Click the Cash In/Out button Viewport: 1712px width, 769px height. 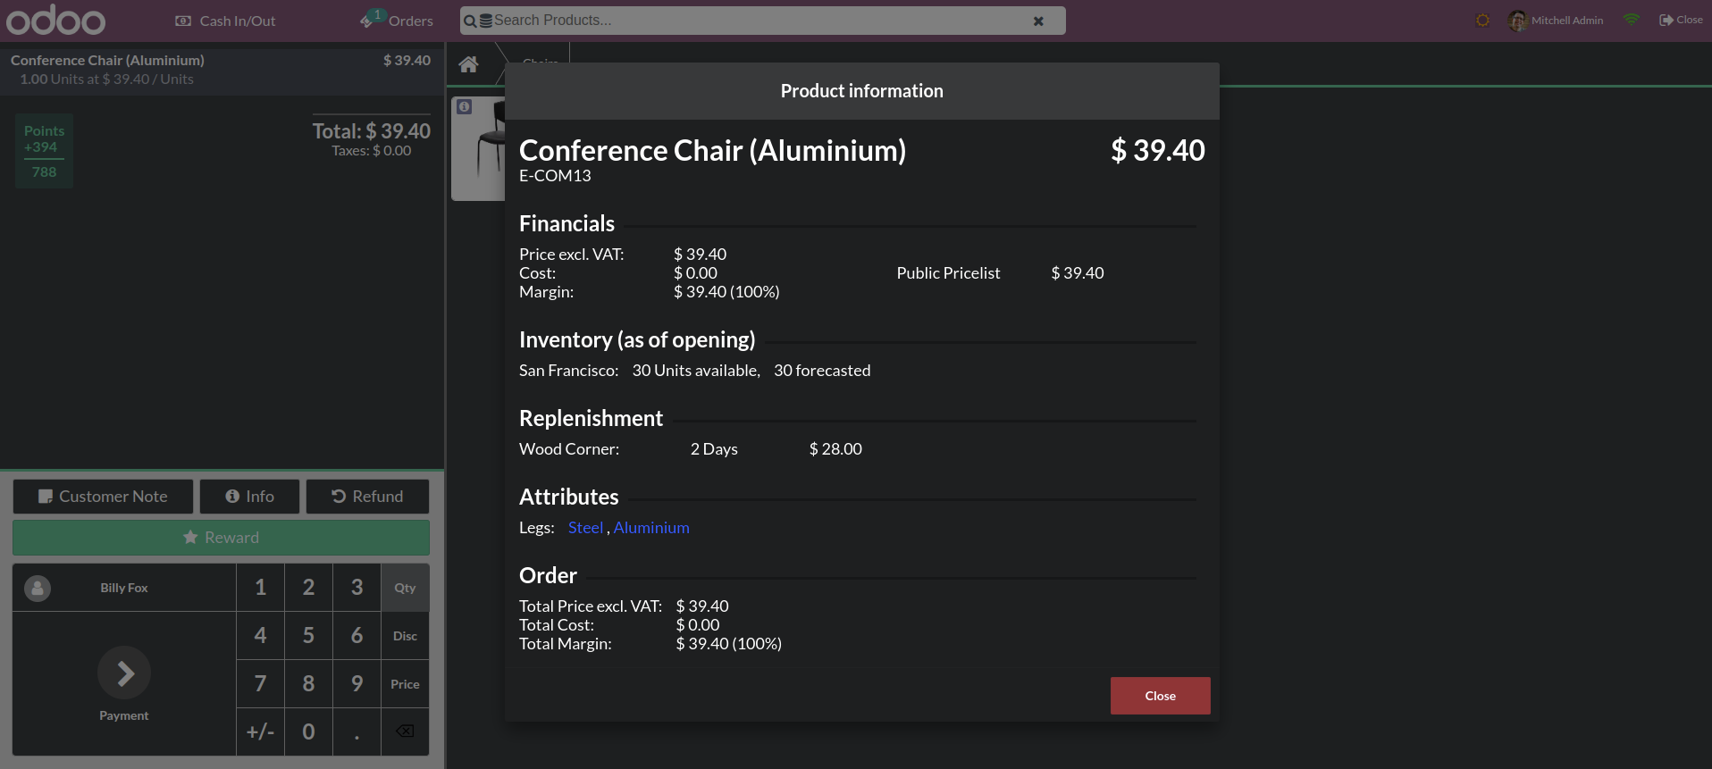(x=225, y=21)
